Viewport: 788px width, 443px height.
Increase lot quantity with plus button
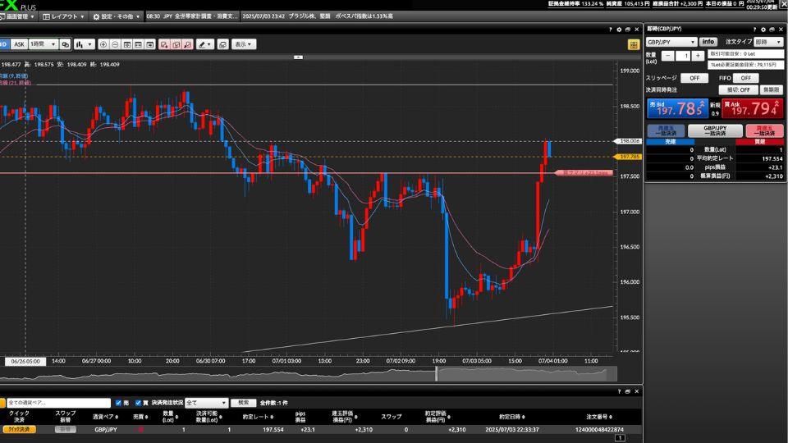tap(698, 56)
